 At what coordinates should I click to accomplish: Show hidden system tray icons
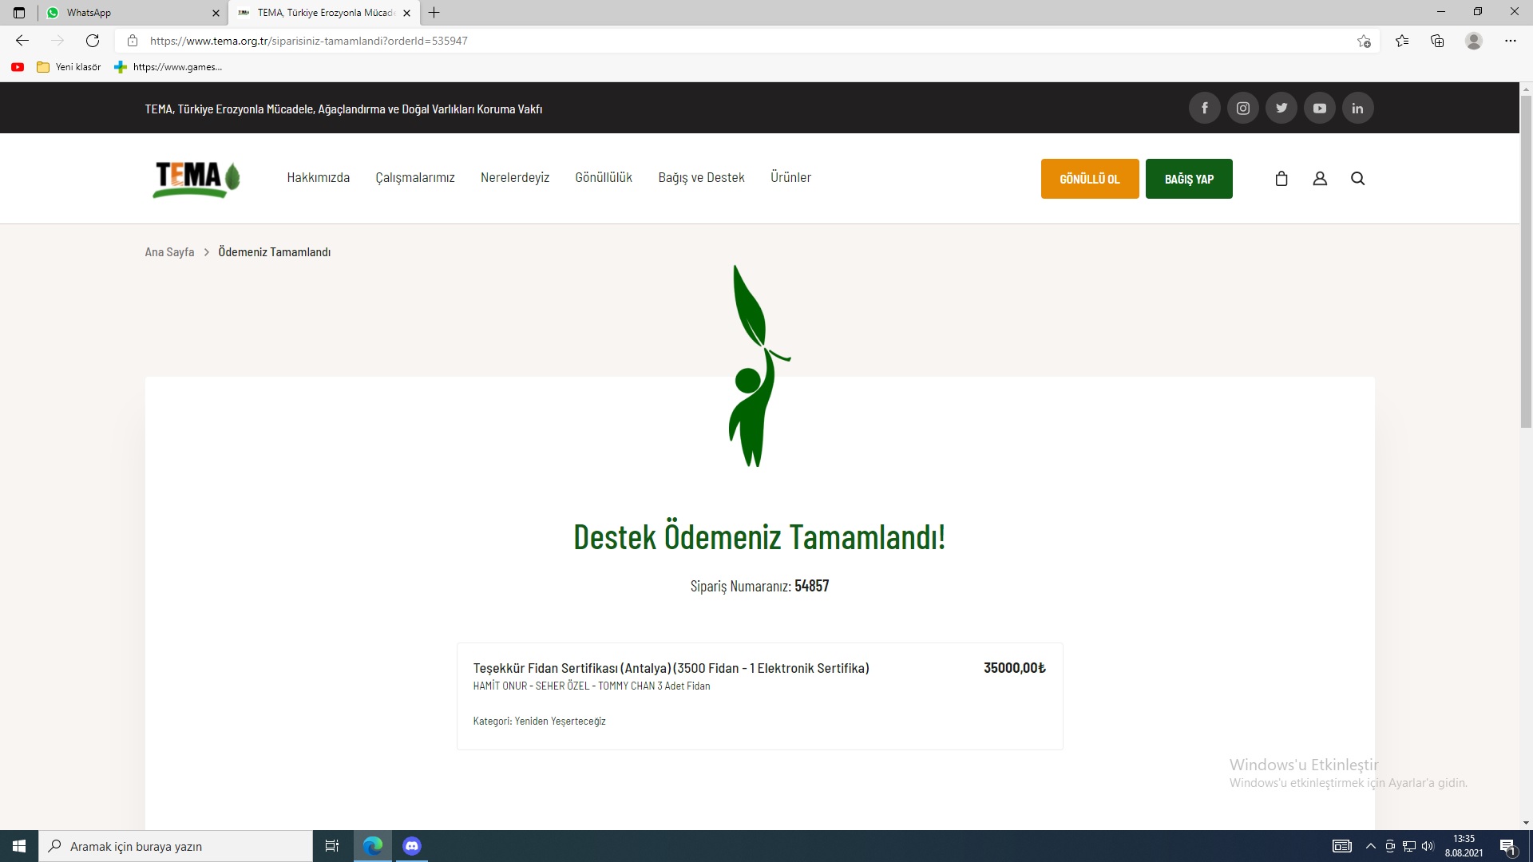(1371, 846)
